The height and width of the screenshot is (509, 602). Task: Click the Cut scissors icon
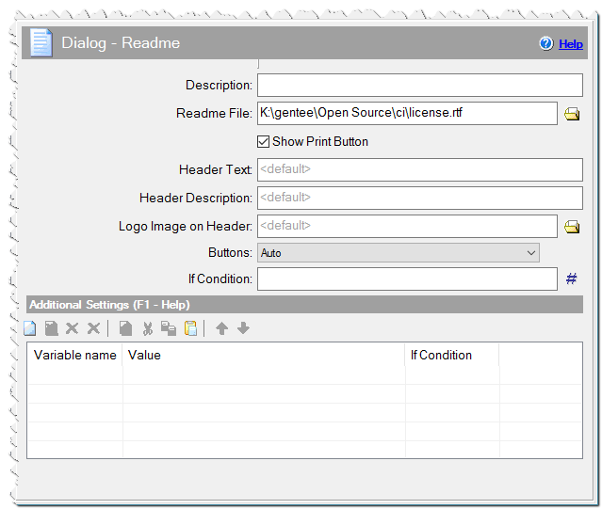click(147, 328)
